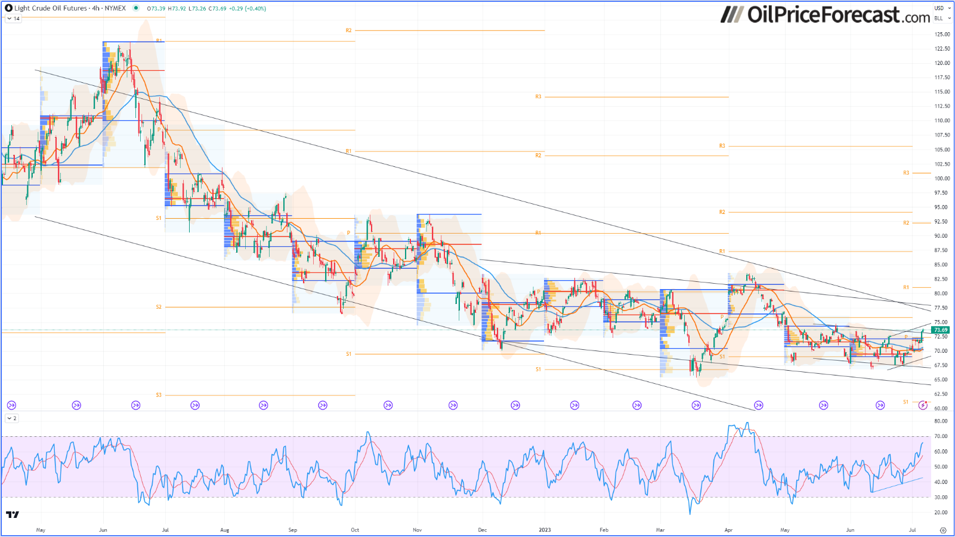Image resolution: width=955 pixels, height=537 pixels.
Task: Click contract switch marker between Mar and Apr 2023
Action: pyautogui.click(x=696, y=405)
